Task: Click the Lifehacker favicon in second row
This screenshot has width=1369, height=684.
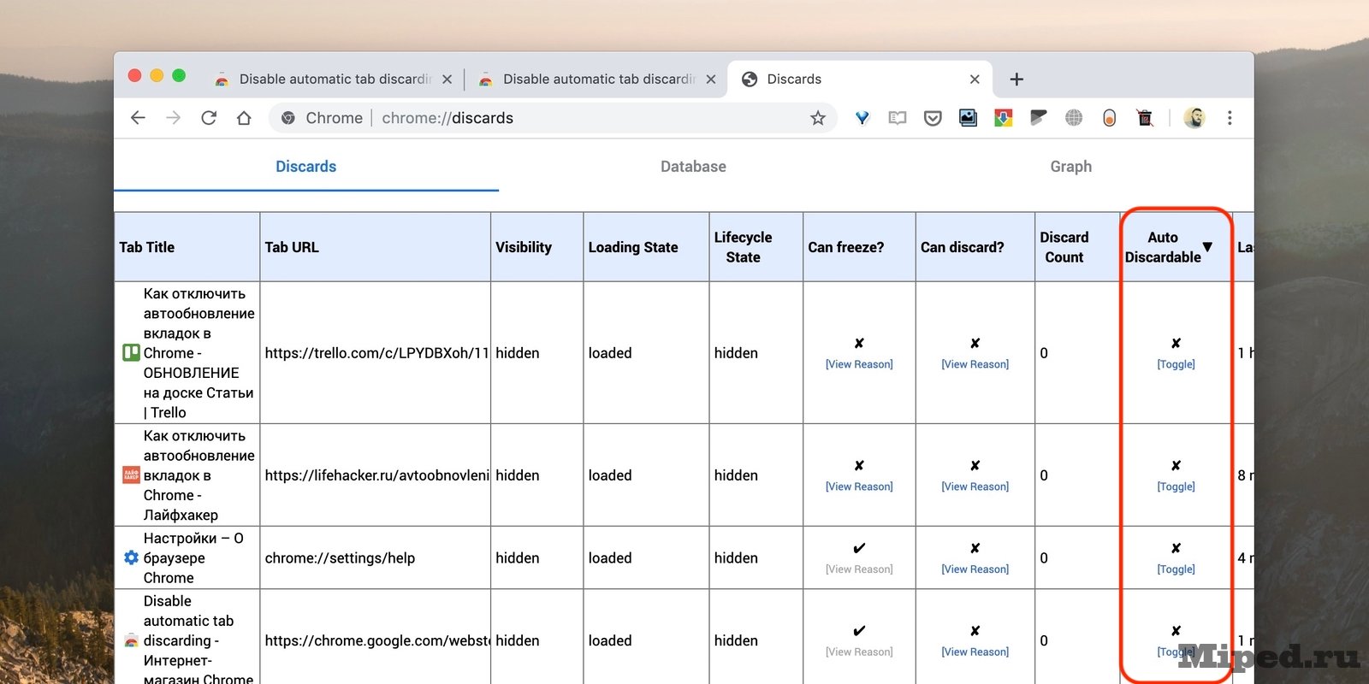Action: (131, 475)
